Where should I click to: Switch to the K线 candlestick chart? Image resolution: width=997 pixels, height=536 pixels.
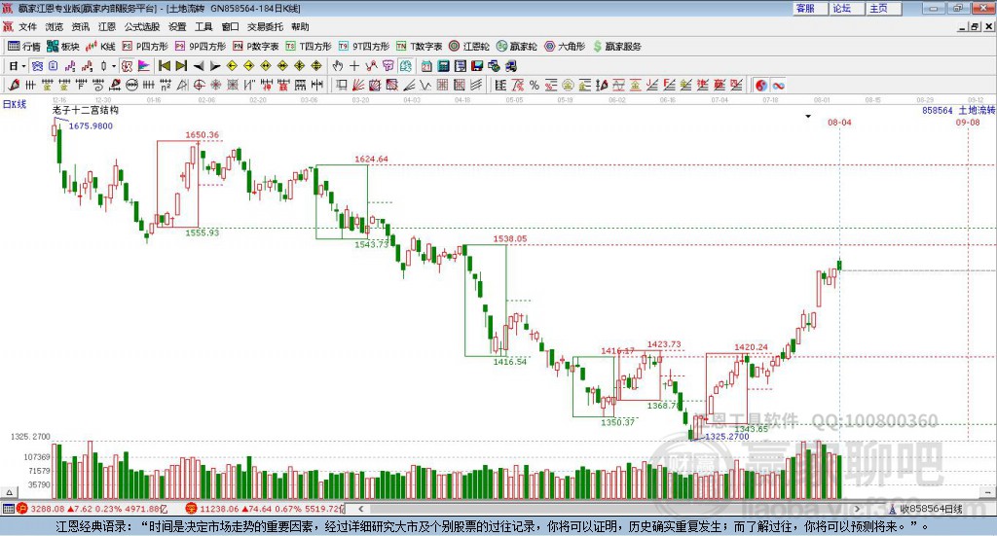point(100,47)
